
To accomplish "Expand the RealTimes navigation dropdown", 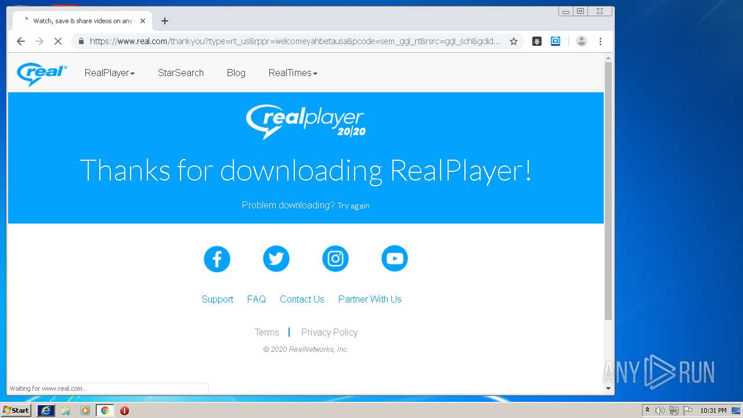I will 293,73.
